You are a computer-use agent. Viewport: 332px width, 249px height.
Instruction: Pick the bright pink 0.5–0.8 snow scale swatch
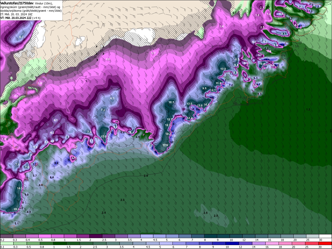pos(45,236)
